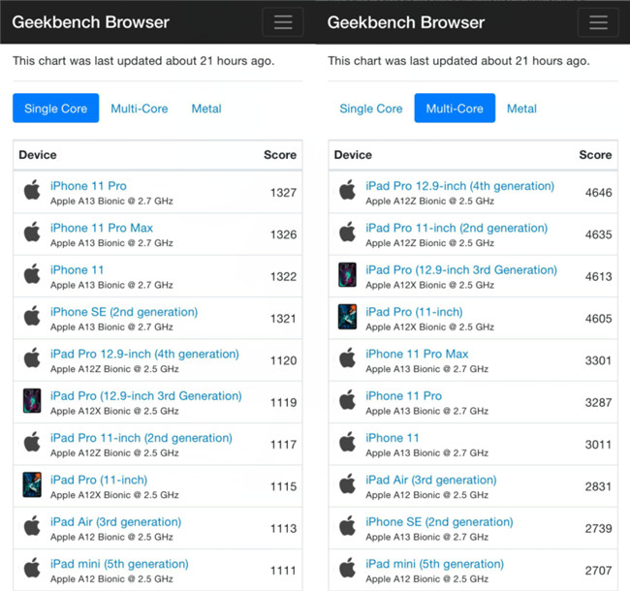Click iPad Pro 12.9-inch 3rd Generation thumbnail in Multi-Core list

(x=348, y=274)
